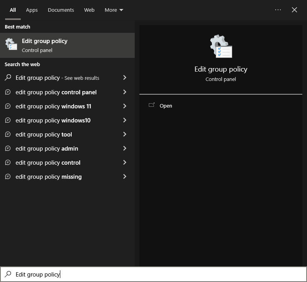Open the three-dots options menu
This screenshot has width=307, height=282.
pos(278,10)
